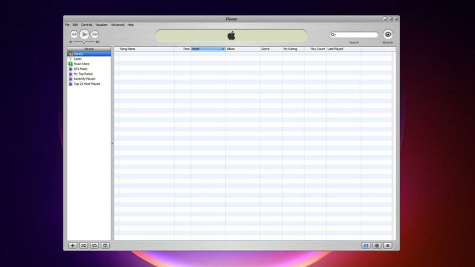The width and height of the screenshot is (475, 267).
Task: Click the eject disc button
Action: pos(388,246)
